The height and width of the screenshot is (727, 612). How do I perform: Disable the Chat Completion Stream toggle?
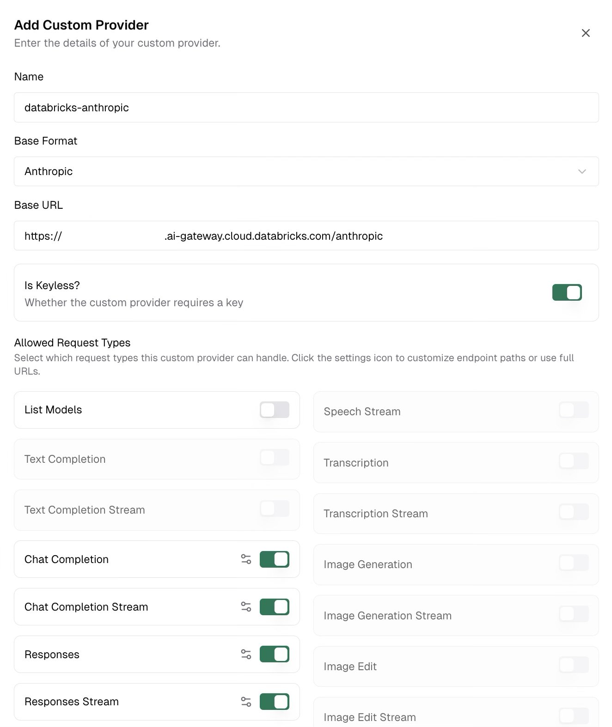275,607
